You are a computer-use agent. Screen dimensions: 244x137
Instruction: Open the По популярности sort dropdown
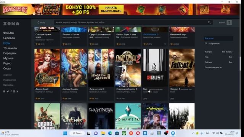click(x=213, y=67)
